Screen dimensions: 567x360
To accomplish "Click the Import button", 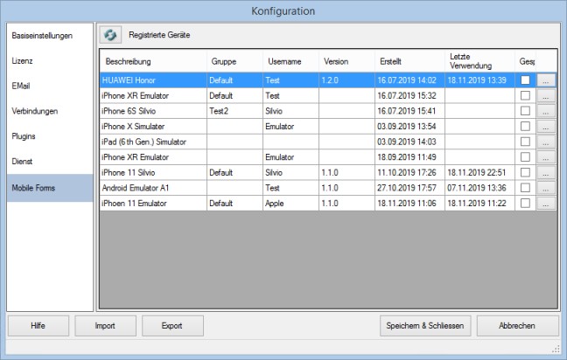I will 105,326.
